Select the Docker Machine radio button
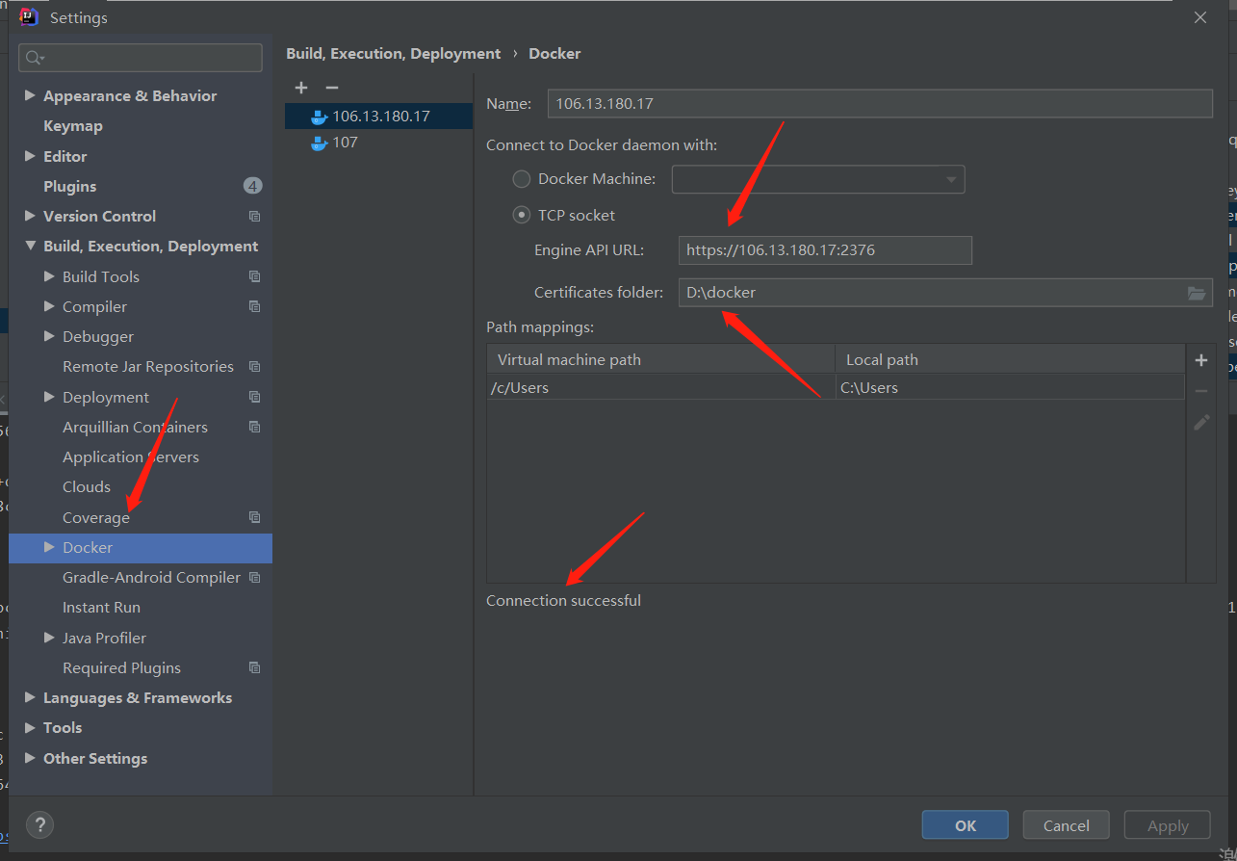Screen dimensions: 1237x861 pyautogui.click(x=521, y=179)
